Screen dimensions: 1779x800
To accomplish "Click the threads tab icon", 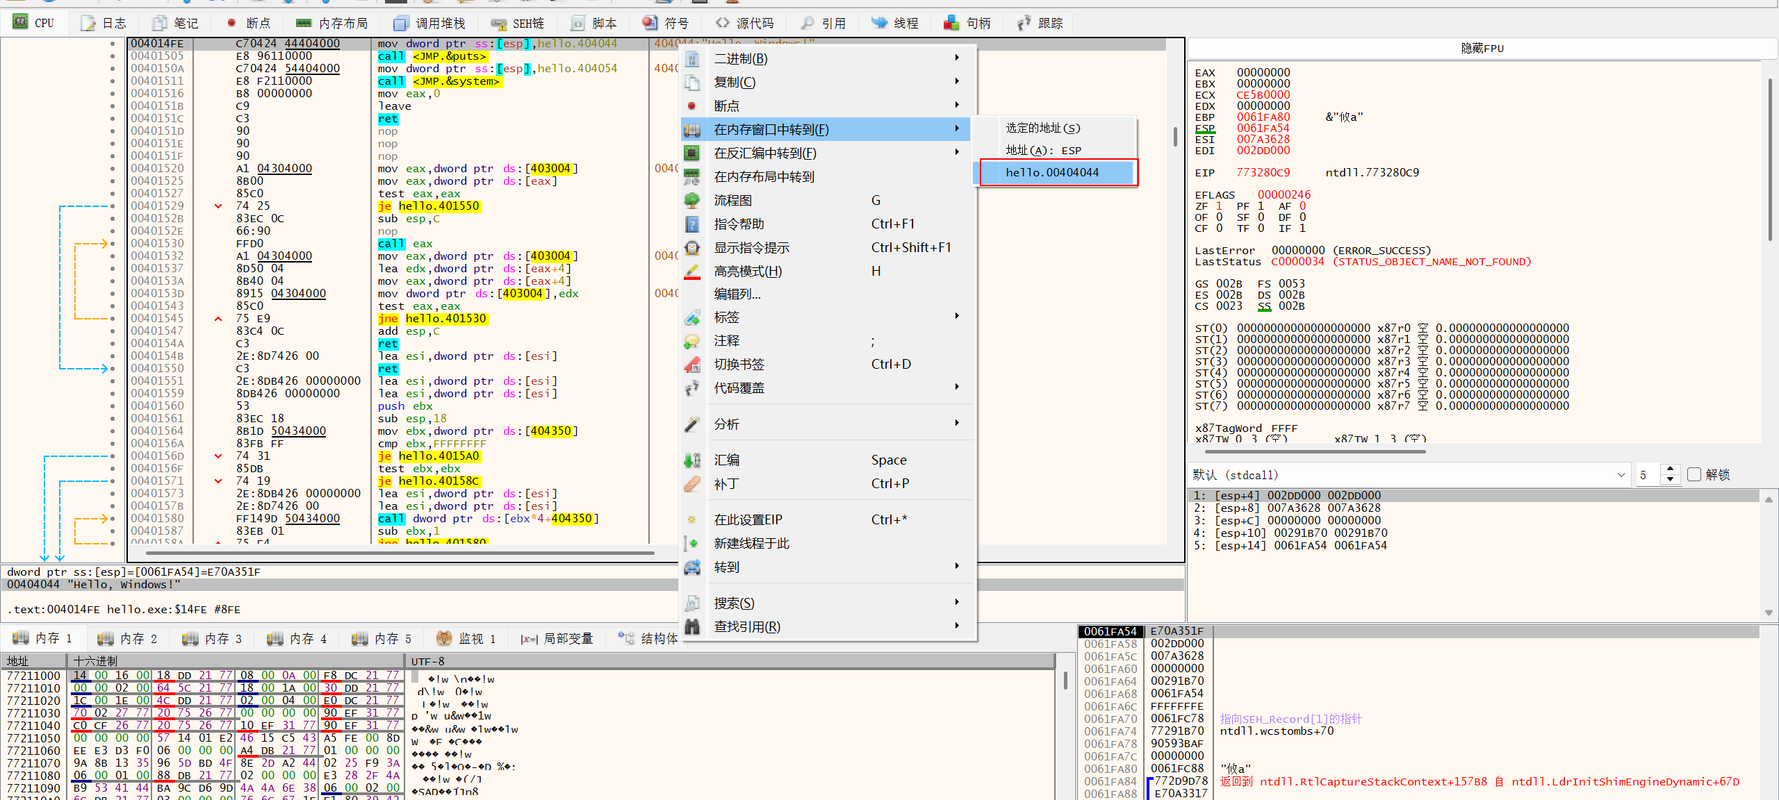I will [x=879, y=23].
